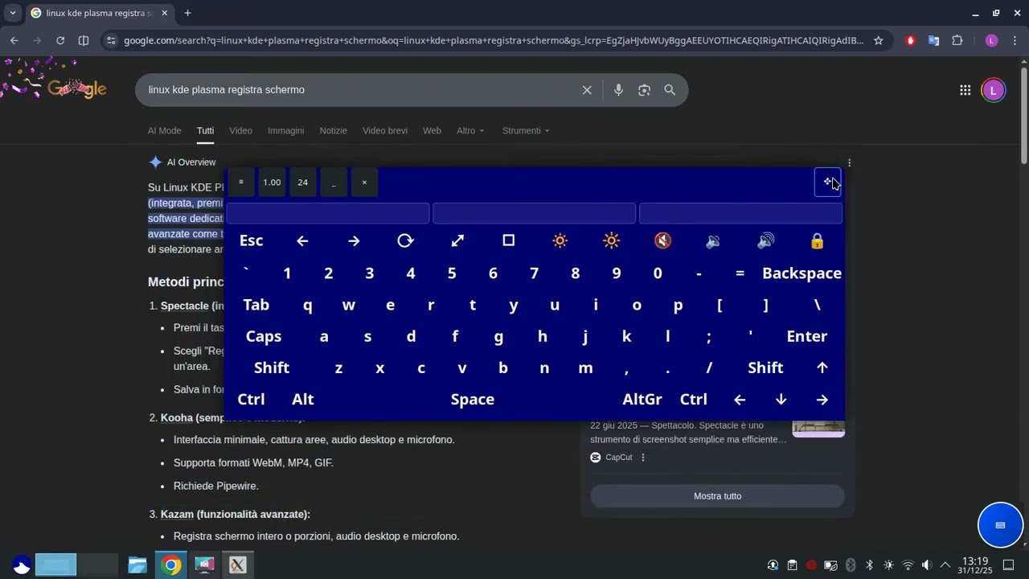Click the move handle icon on the virtual keyboard
1029x579 pixels.
tap(827, 182)
